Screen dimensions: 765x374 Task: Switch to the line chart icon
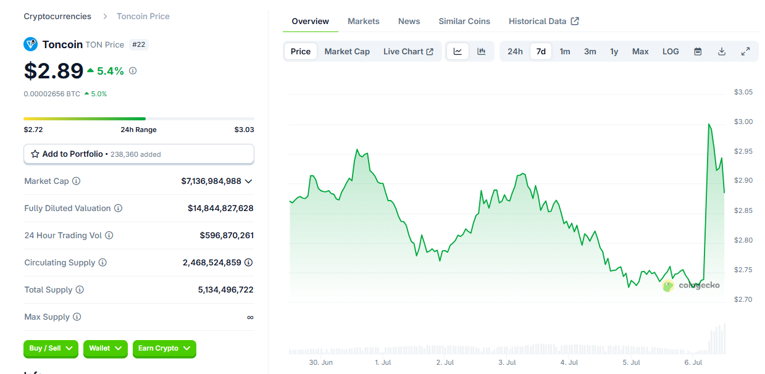pyautogui.click(x=458, y=51)
